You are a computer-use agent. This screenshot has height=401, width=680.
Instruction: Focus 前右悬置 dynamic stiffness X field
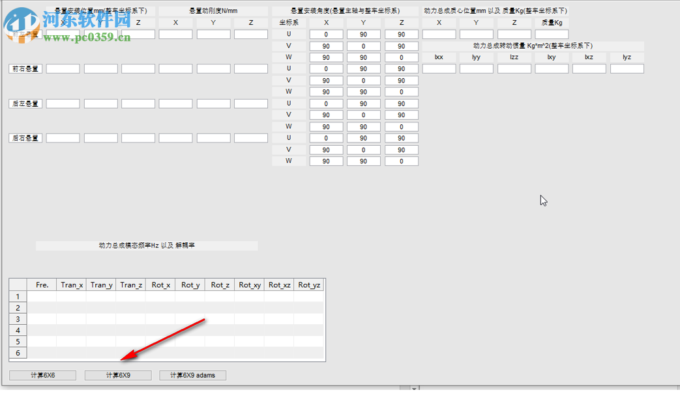175,68
